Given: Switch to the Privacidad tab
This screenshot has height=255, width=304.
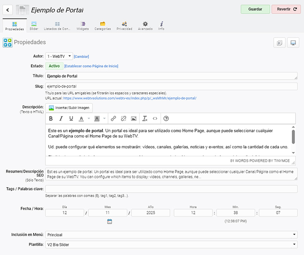Looking at the screenshot, I should [124, 26].
